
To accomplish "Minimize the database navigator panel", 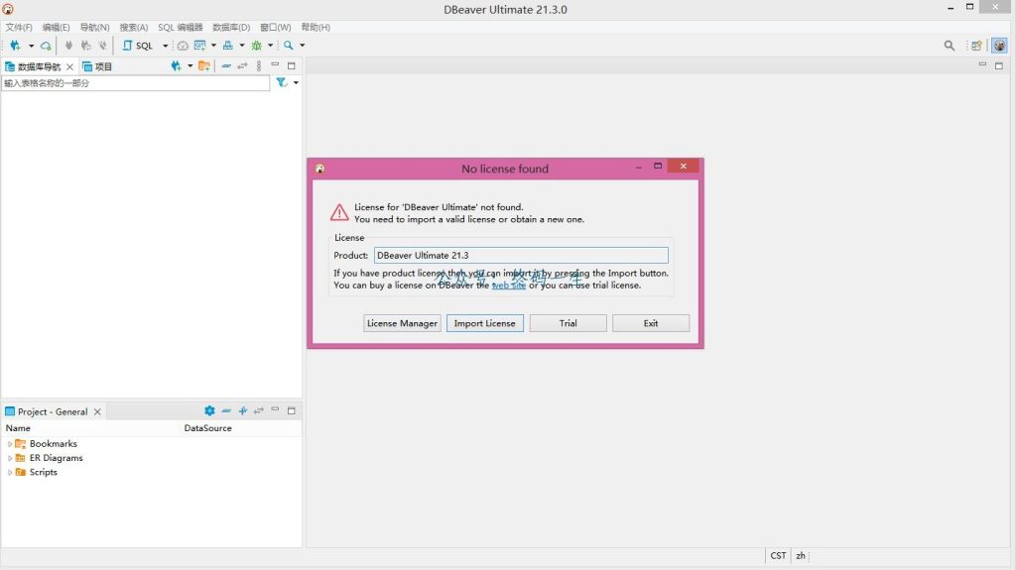I will point(275,65).
